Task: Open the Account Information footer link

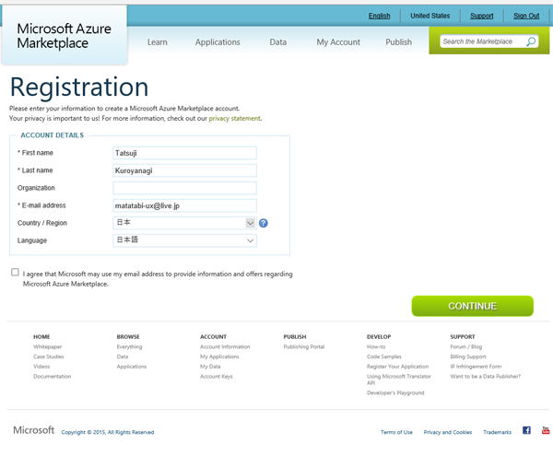Action: coord(225,346)
